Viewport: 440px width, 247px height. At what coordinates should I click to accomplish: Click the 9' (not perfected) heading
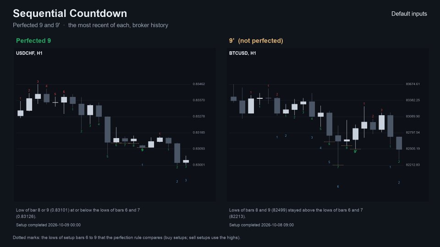pyautogui.click(x=256, y=41)
